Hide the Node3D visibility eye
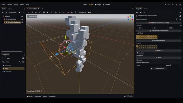Screen dimensions: 183x103 (x=22, y=16)
